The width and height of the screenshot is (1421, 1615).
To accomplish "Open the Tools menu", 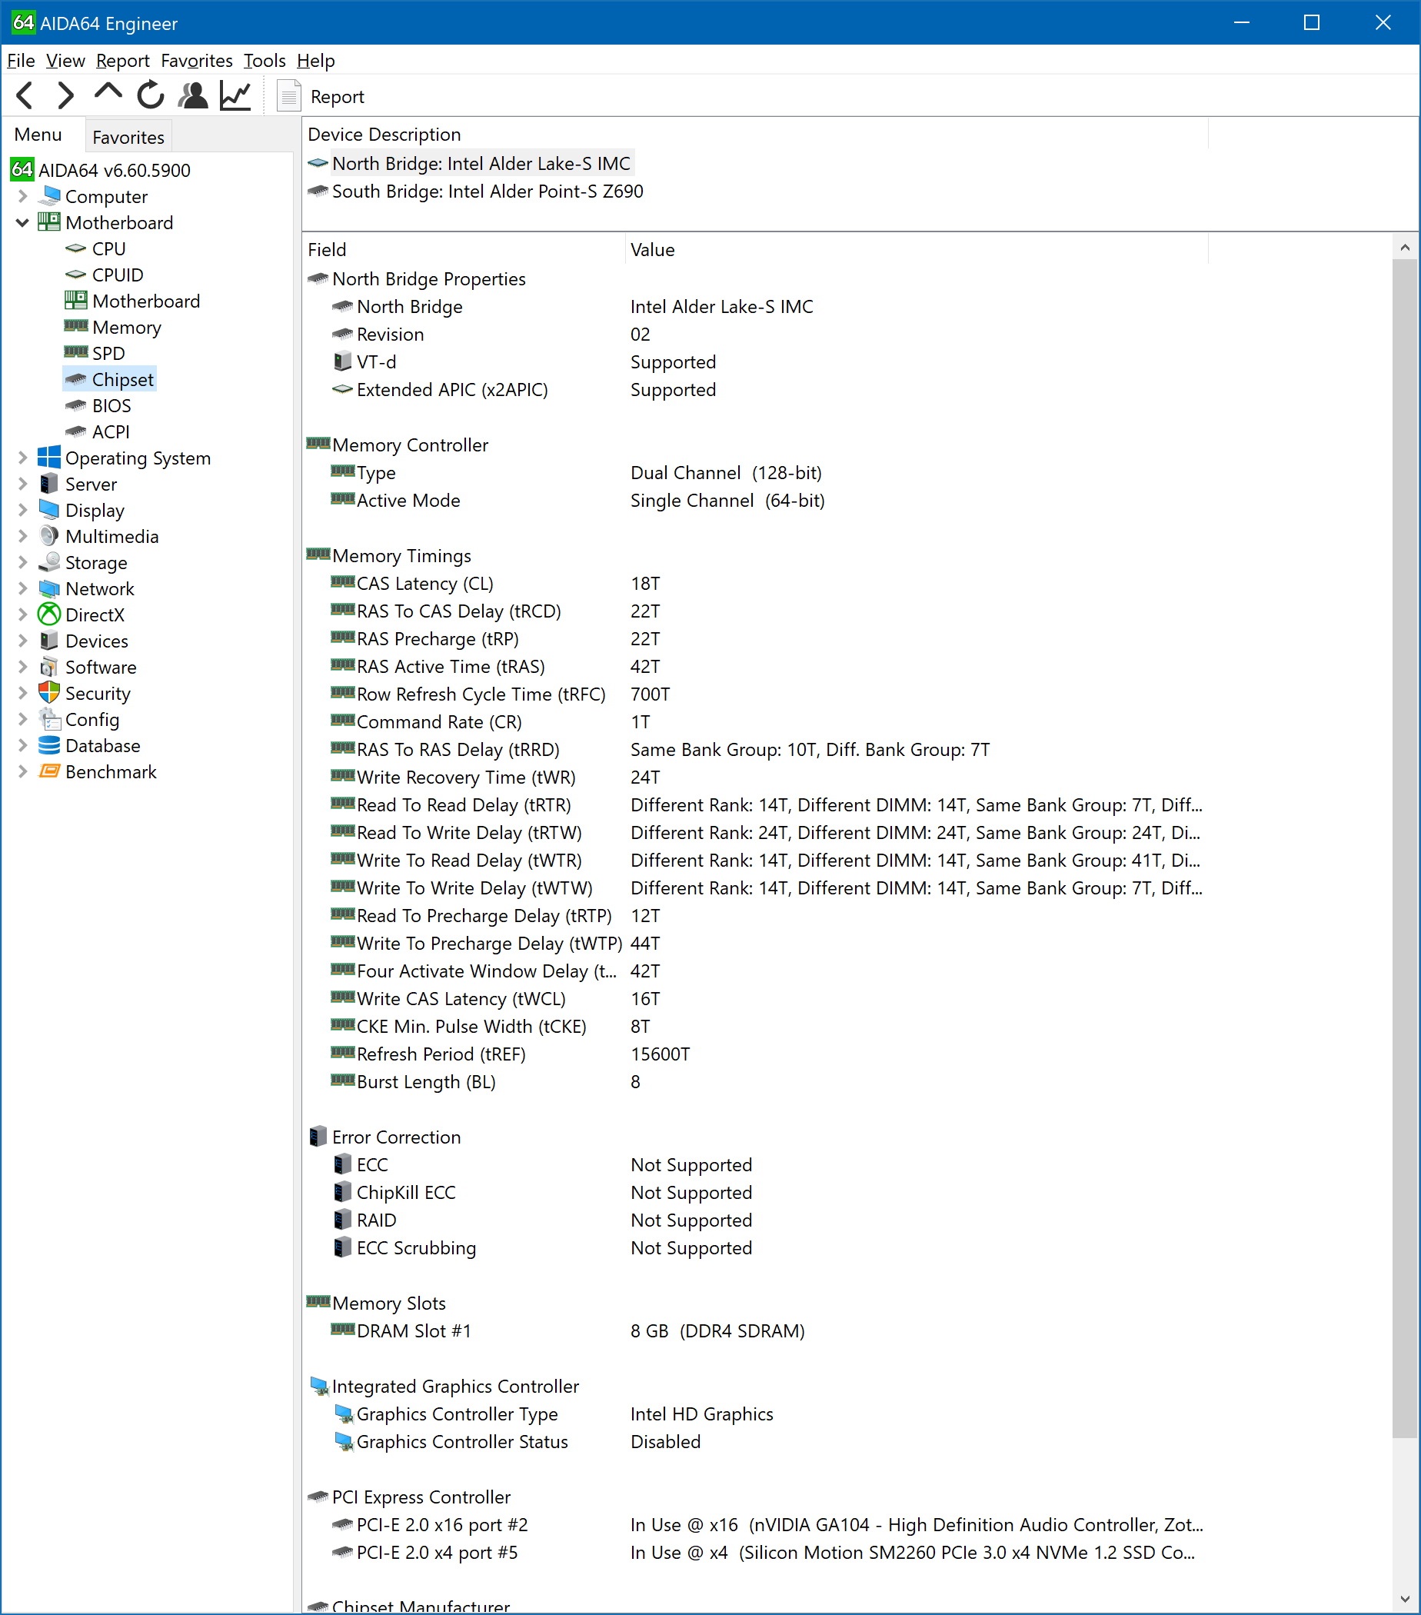I will (x=264, y=61).
